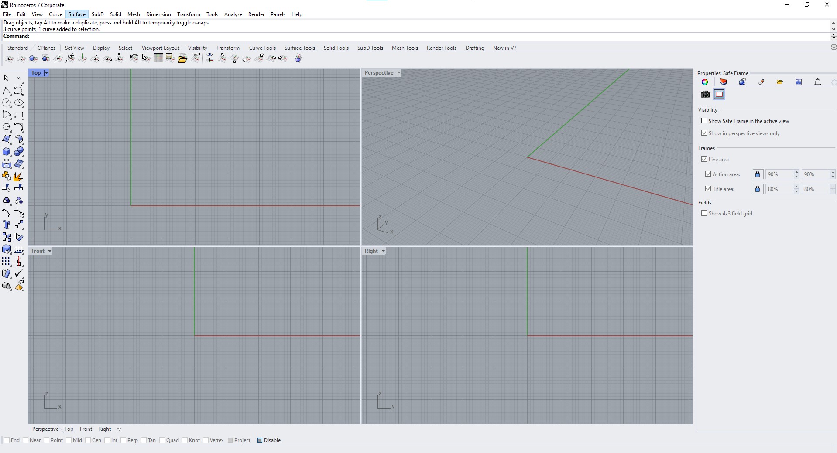Select the Circle tool in sidebar
Image resolution: width=837 pixels, height=453 pixels.
7,103
